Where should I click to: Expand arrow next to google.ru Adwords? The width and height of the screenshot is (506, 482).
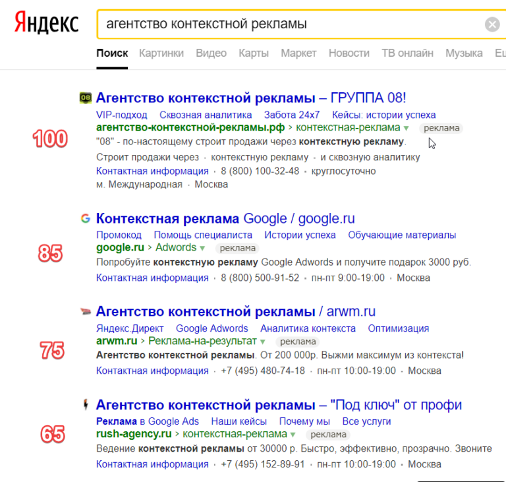(202, 249)
